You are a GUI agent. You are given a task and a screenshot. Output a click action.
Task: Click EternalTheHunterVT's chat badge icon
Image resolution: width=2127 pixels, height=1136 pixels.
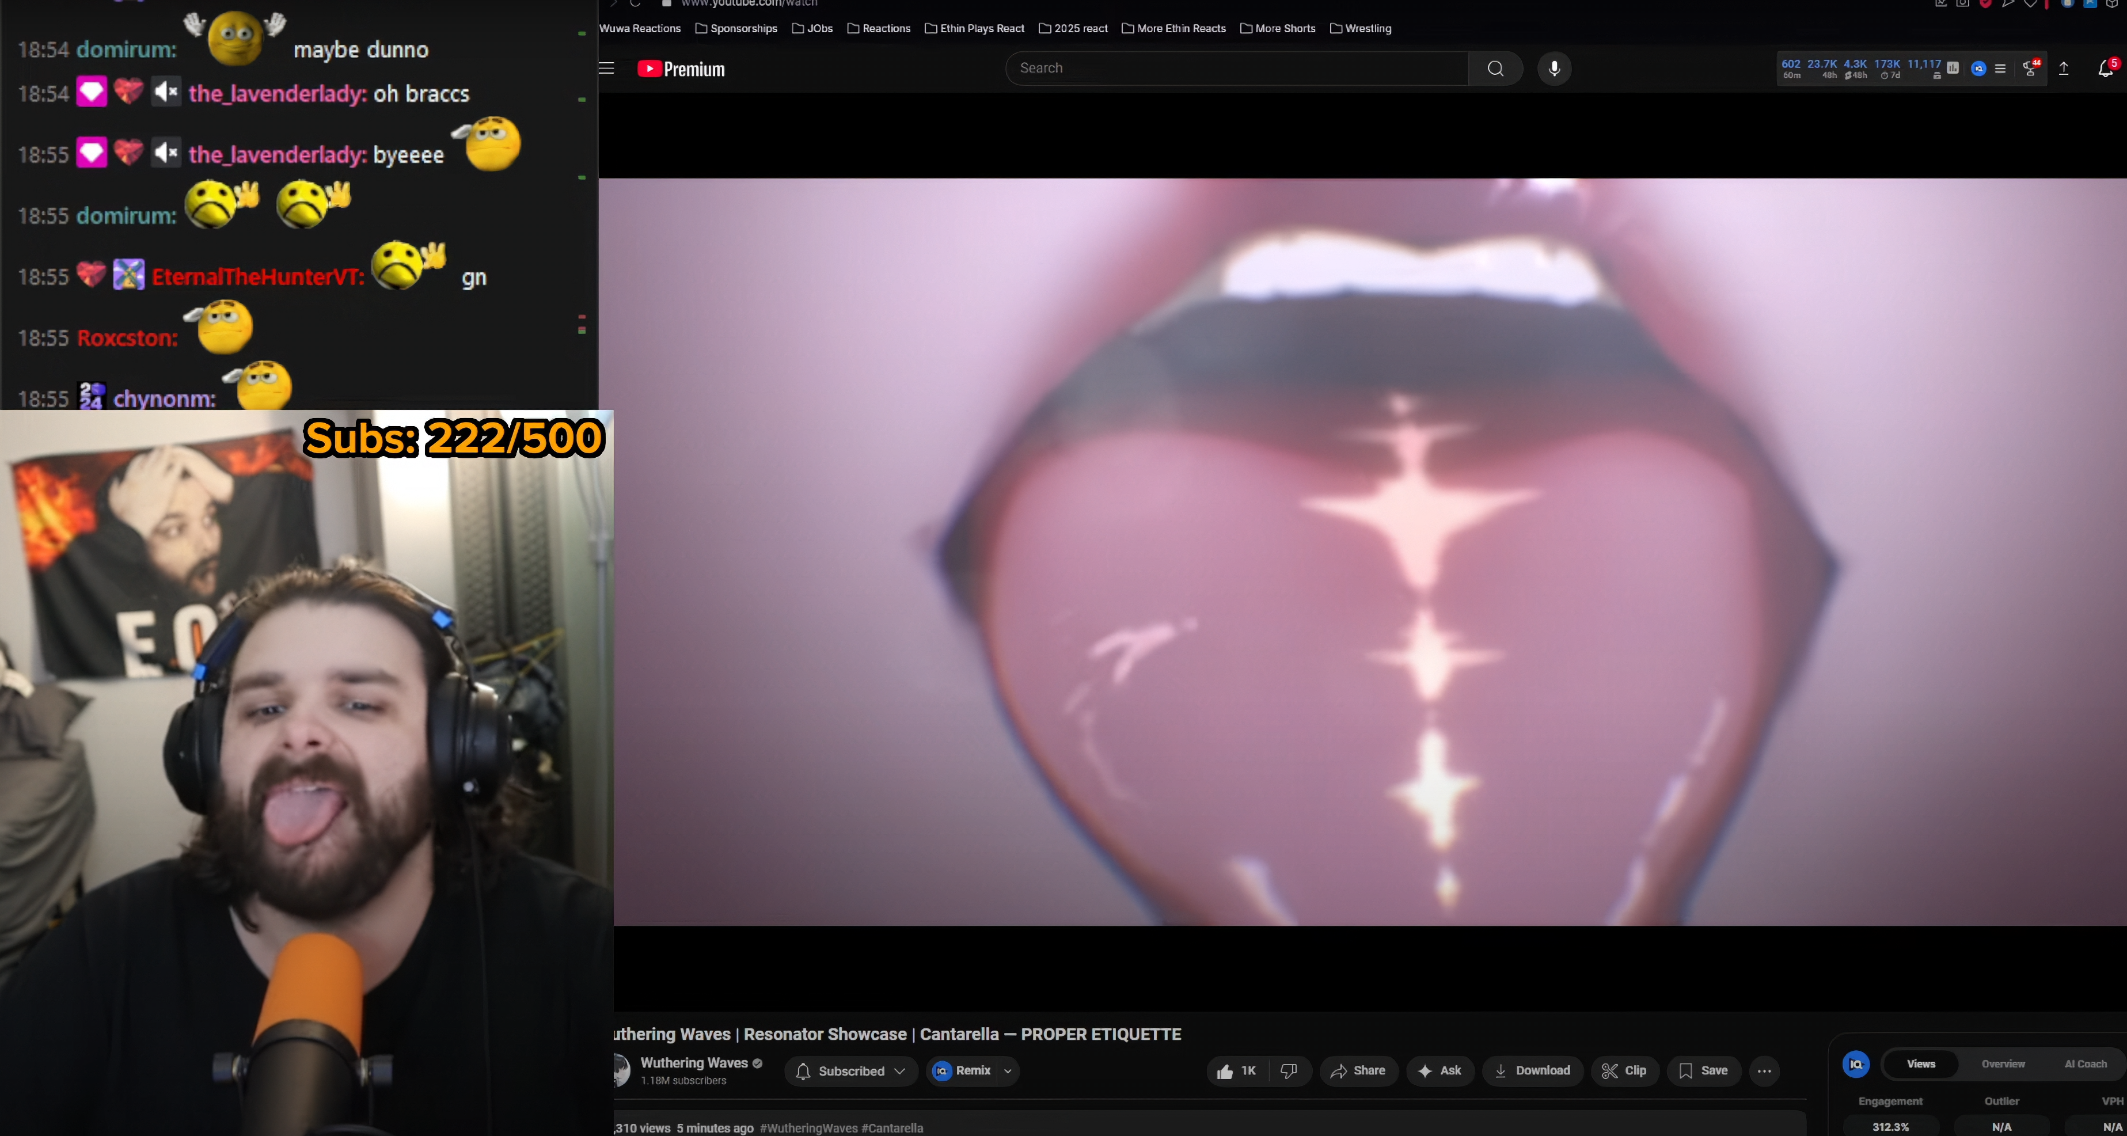pyautogui.click(x=128, y=275)
